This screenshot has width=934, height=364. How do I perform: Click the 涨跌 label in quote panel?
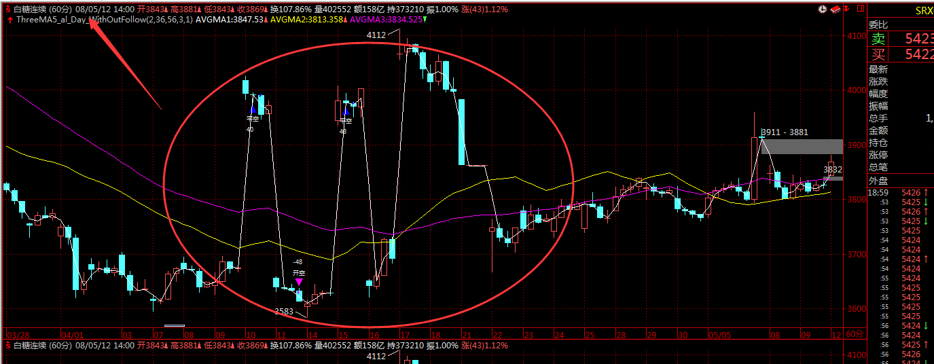click(x=878, y=81)
